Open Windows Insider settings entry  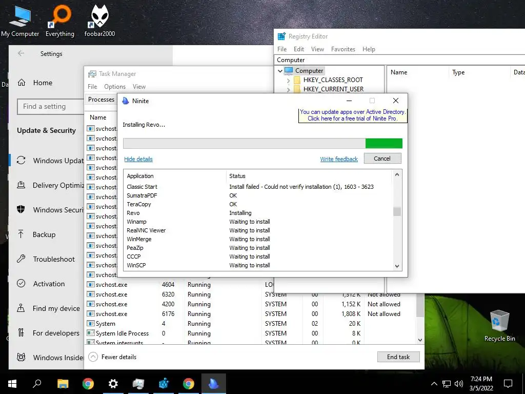click(x=50, y=358)
